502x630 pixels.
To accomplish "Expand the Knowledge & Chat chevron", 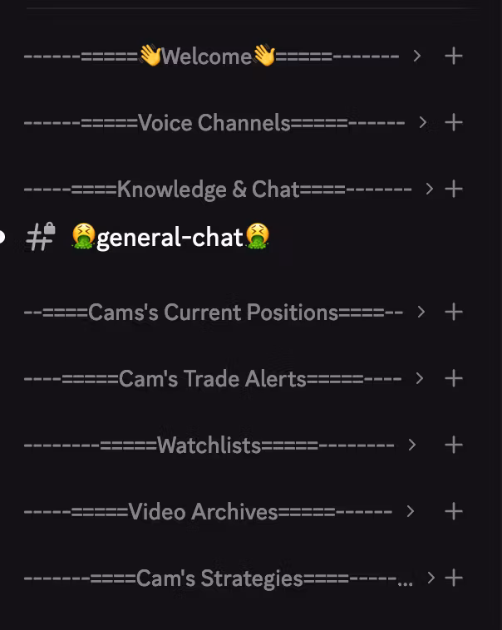I will (429, 189).
